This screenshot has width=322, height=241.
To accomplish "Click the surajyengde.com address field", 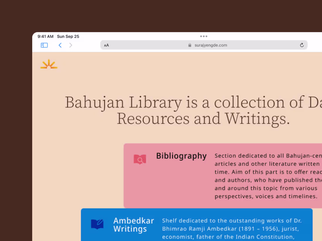I will pos(211,45).
